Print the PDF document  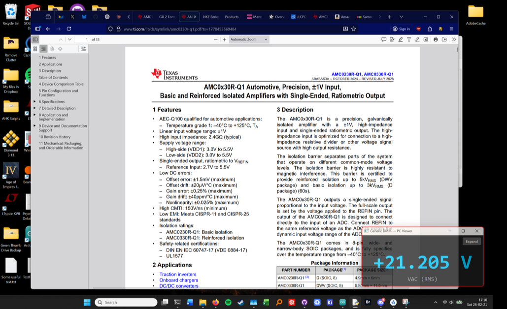(x=436, y=39)
